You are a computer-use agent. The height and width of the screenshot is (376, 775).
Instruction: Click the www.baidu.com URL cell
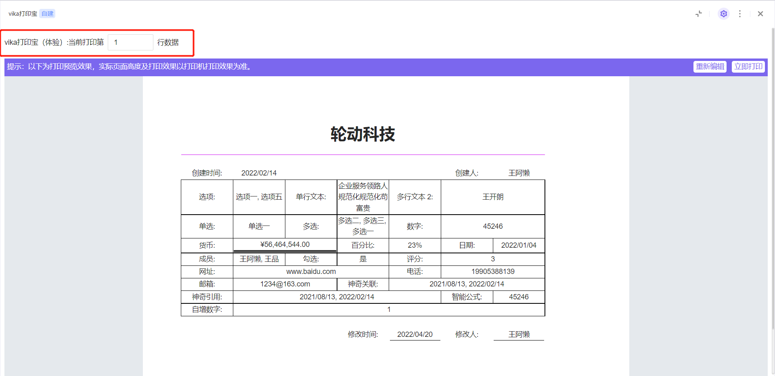click(311, 272)
